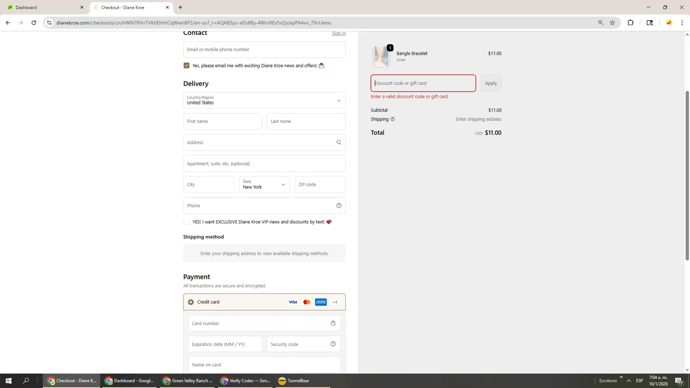690x388 pixels.
Task: Click the First name field
Action: (x=223, y=121)
